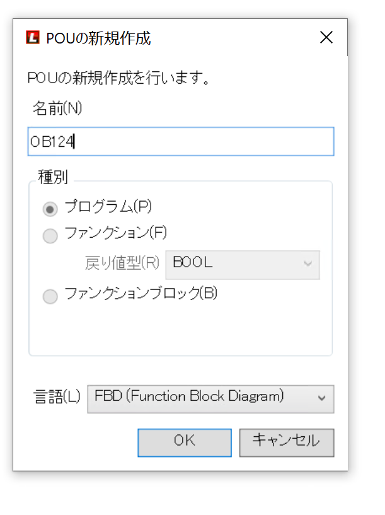
Task: Click the プログラム(P) option label text
Action: [x=108, y=205]
